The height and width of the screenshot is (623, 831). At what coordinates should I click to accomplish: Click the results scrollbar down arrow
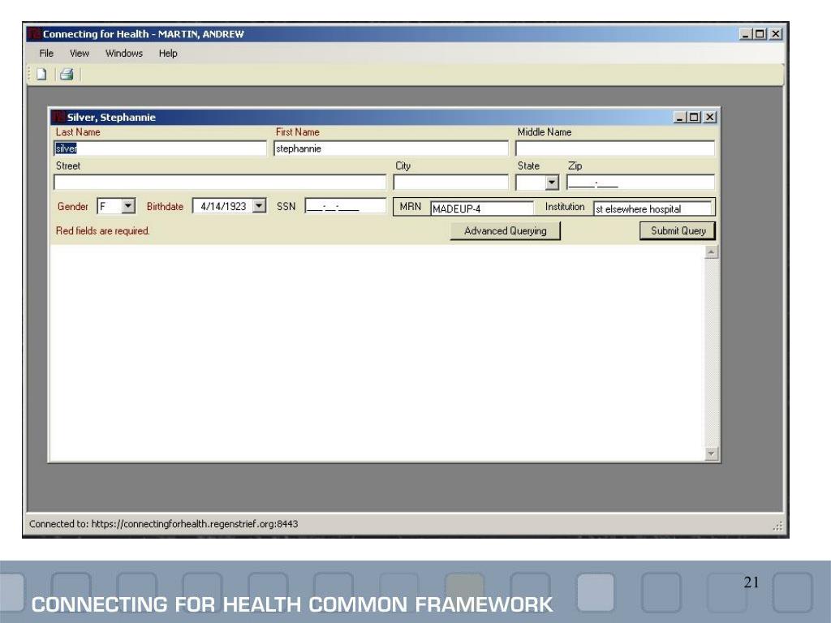pyautogui.click(x=711, y=453)
